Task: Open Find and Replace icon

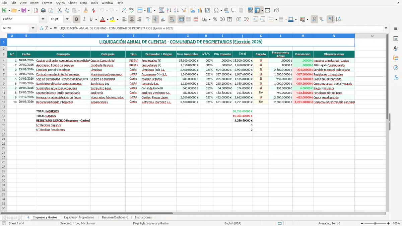Action: (x=124, y=10)
